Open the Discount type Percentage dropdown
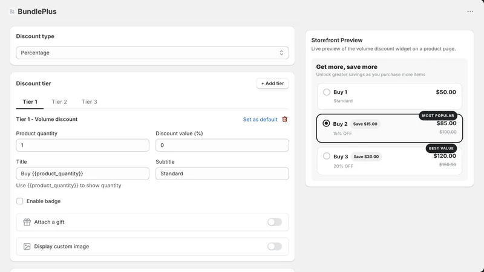This screenshot has height=272, width=484. click(x=152, y=53)
